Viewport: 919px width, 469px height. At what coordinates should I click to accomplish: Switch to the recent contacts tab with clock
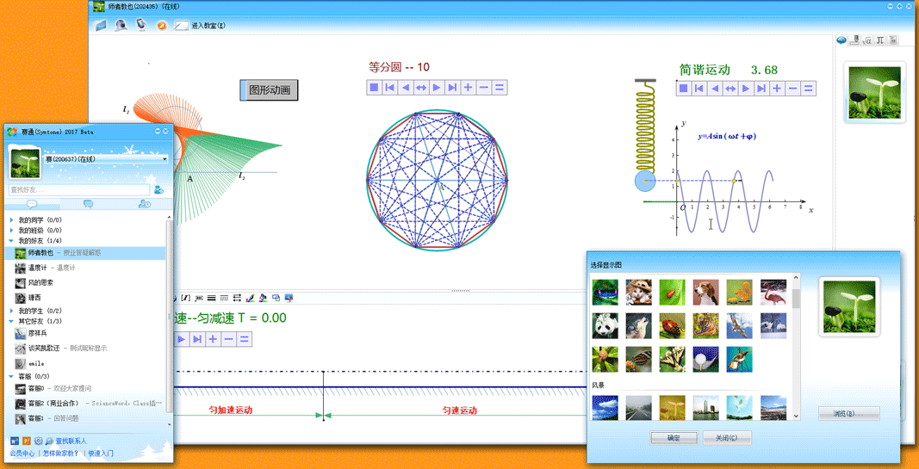tap(144, 204)
